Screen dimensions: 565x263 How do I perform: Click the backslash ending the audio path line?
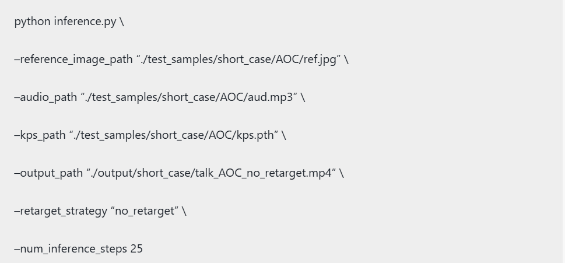point(303,97)
